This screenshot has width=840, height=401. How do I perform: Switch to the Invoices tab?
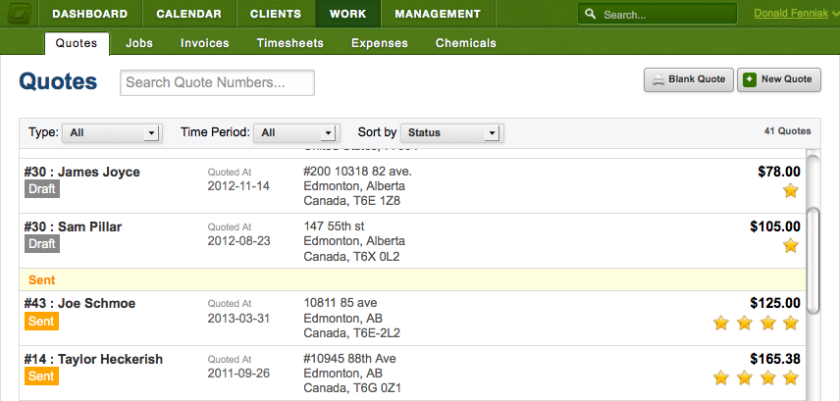(205, 43)
